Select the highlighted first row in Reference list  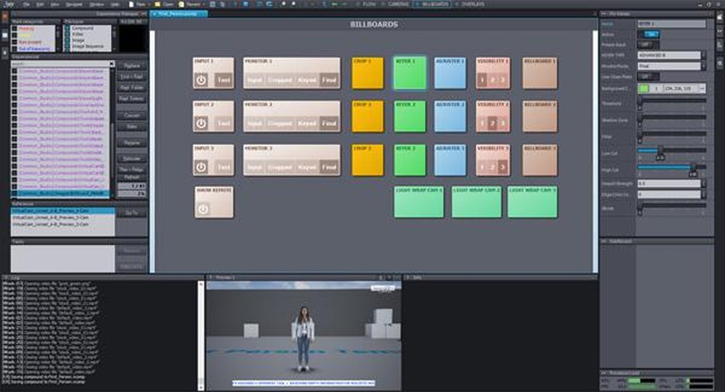point(63,211)
